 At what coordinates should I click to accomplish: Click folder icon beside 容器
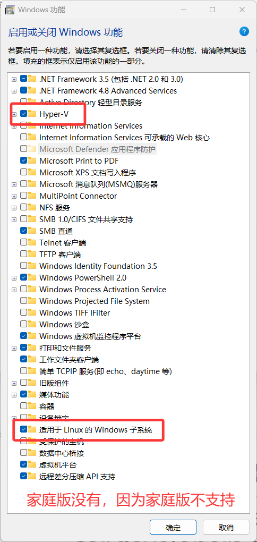pos(32,406)
